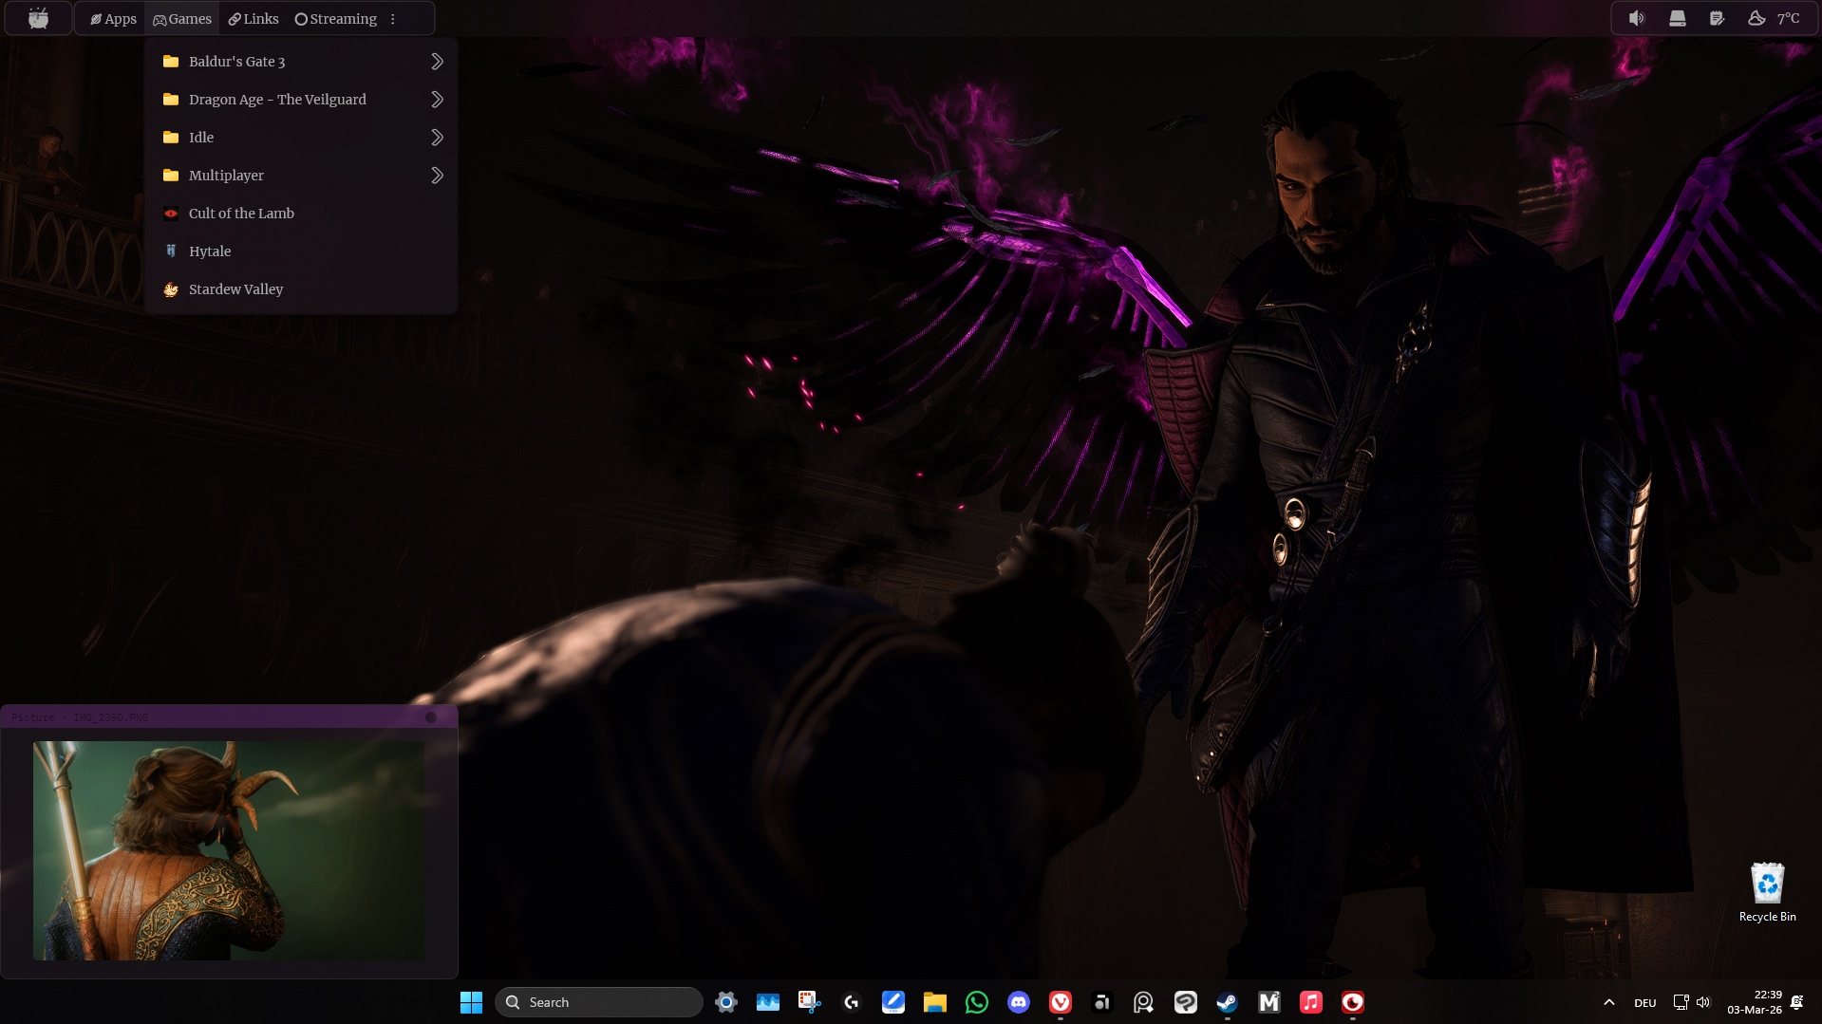Open the volume speaker widget in top bar
This screenshot has width=1822, height=1024.
pos(1637,18)
